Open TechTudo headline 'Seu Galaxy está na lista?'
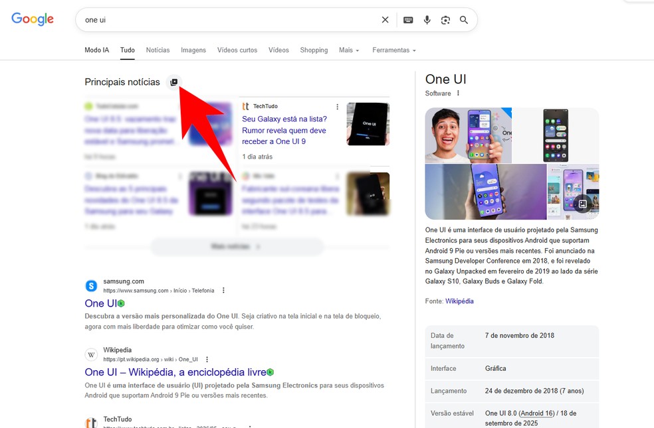Image resolution: width=654 pixels, height=428 pixels. coord(284,130)
